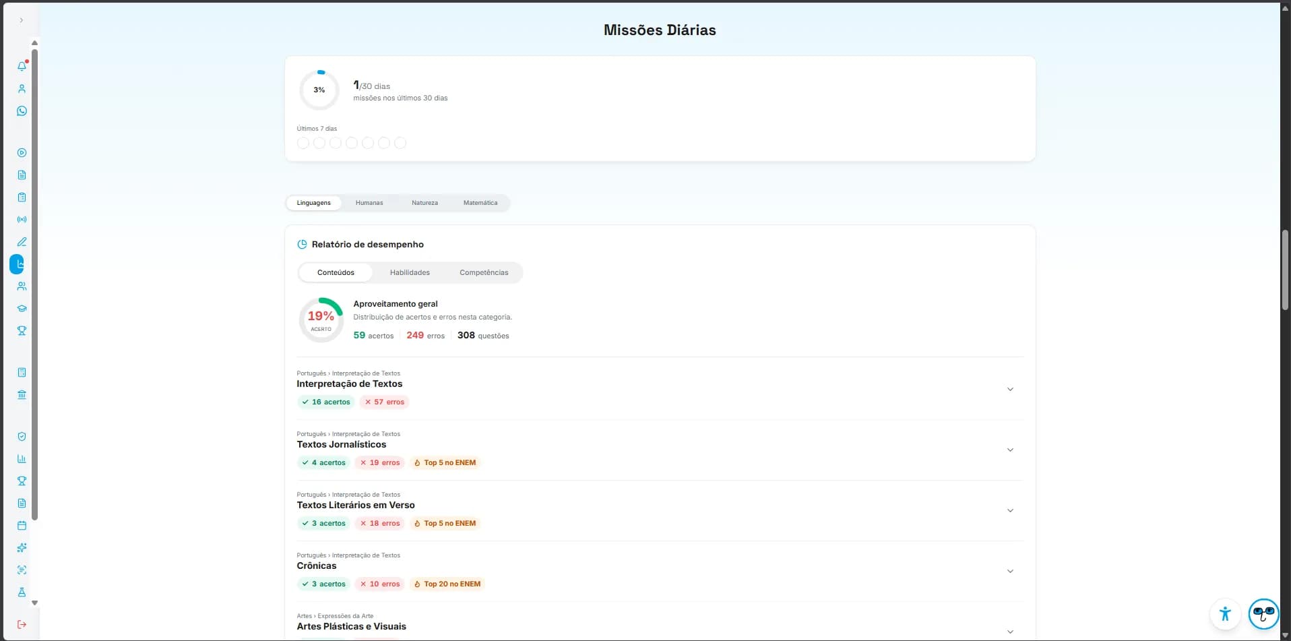
Task: Open the calendar icon in sidebar
Action: click(x=22, y=525)
